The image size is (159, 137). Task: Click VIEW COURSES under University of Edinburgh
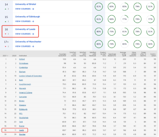click(23, 21)
